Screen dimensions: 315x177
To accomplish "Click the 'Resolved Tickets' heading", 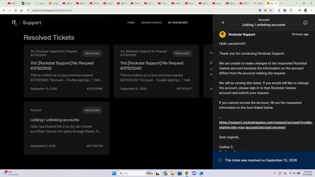I will pyautogui.click(x=49, y=37).
